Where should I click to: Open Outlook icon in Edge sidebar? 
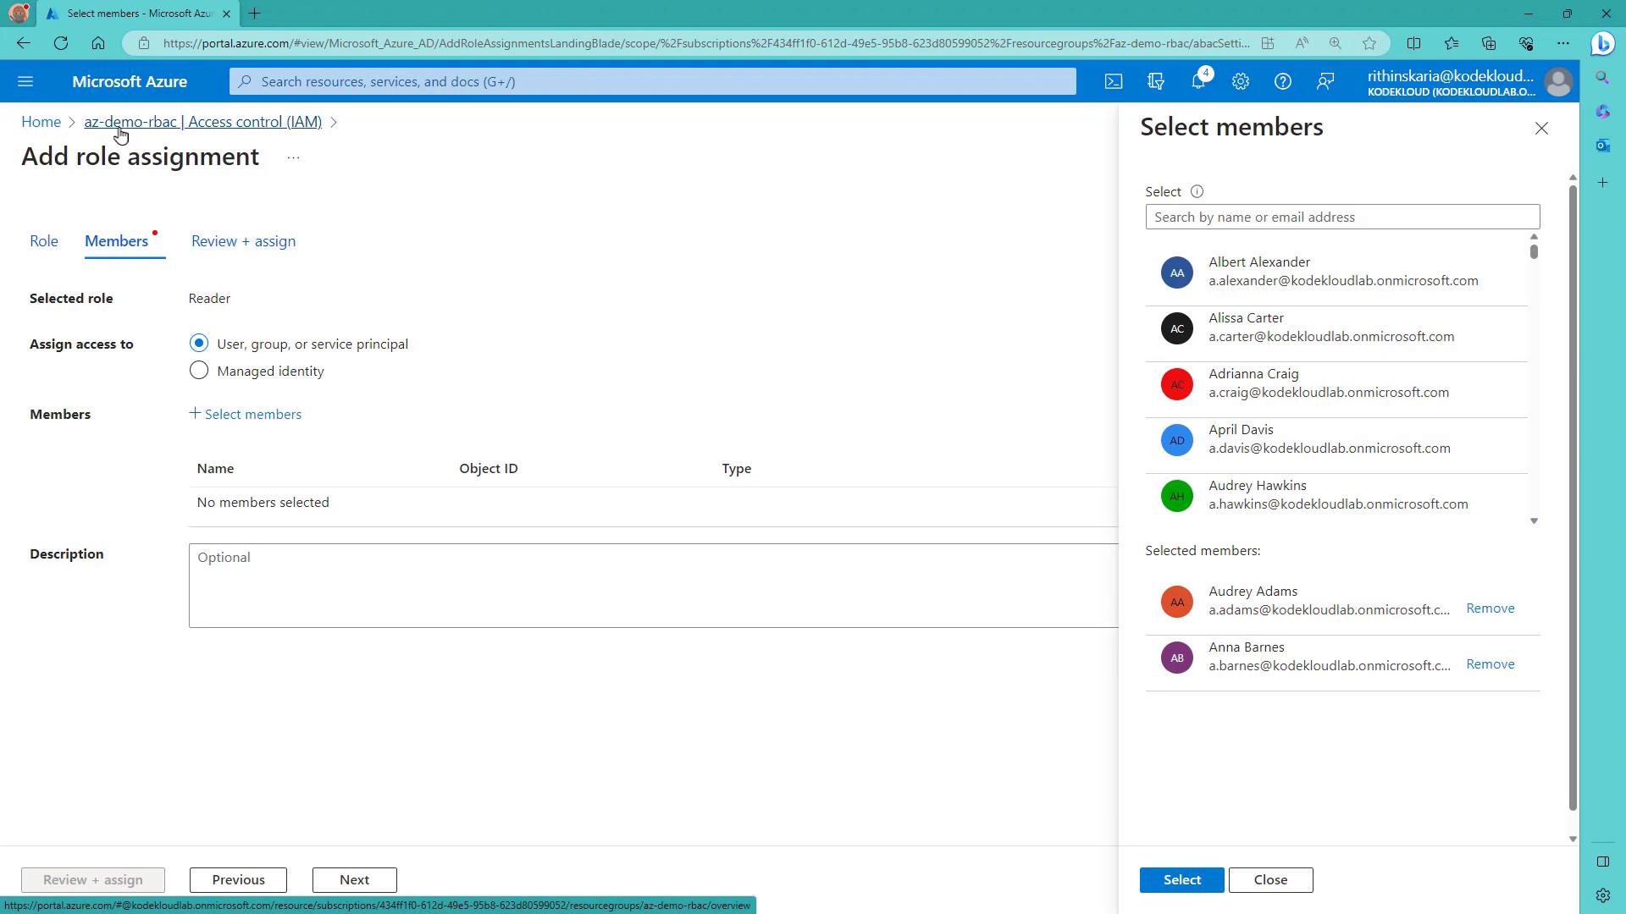(1602, 146)
